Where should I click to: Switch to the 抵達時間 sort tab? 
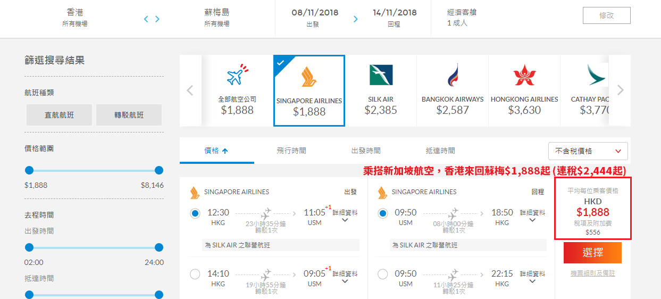pyautogui.click(x=440, y=151)
